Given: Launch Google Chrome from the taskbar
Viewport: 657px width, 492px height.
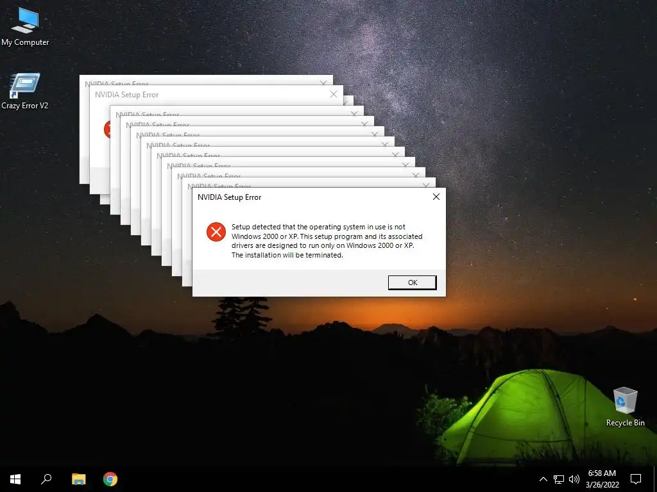Looking at the screenshot, I should (x=110, y=479).
